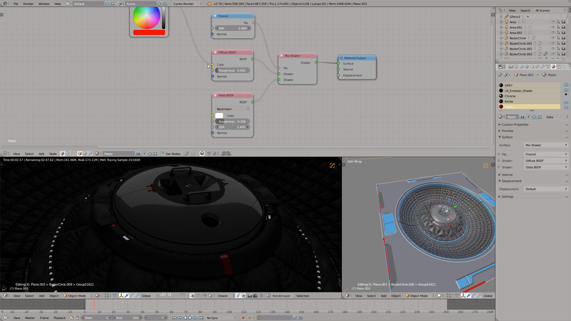Collapse the Surface panel
The width and height of the screenshot is (571, 321).
pos(507,137)
